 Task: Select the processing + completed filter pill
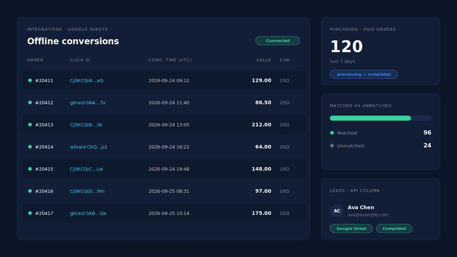364,74
